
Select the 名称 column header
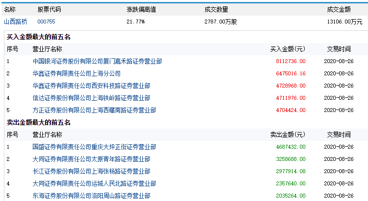tap(10, 10)
